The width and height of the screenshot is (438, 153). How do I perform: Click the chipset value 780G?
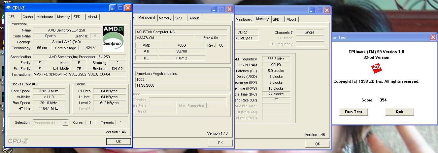(182, 45)
